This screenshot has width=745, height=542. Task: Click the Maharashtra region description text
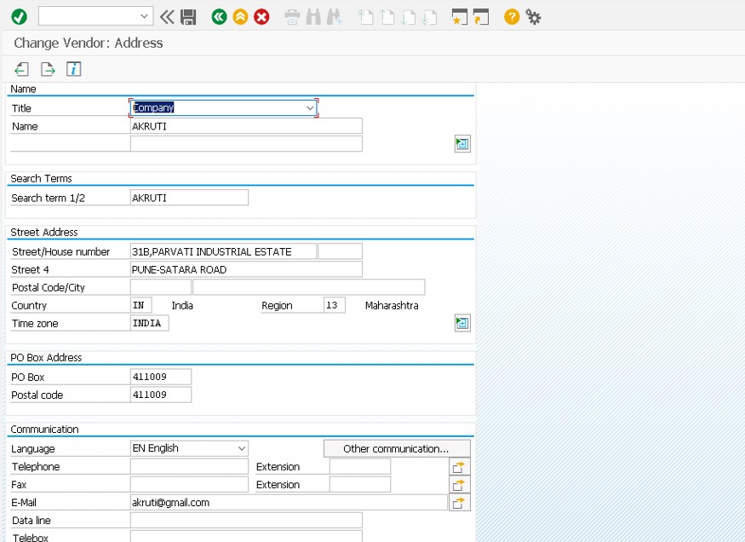[392, 306]
